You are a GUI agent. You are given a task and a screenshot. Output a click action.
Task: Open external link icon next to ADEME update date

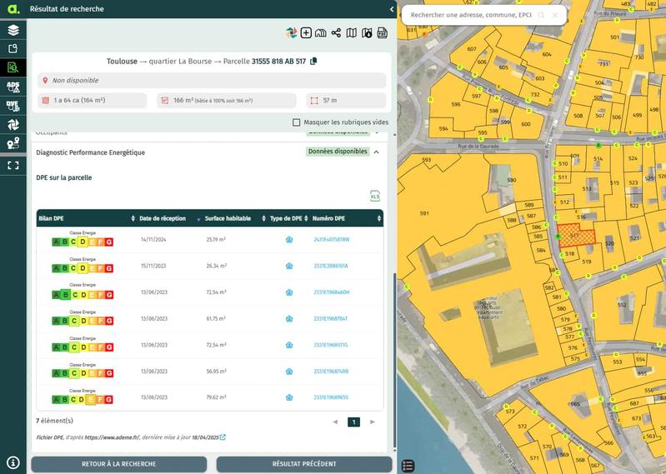tap(223, 437)
